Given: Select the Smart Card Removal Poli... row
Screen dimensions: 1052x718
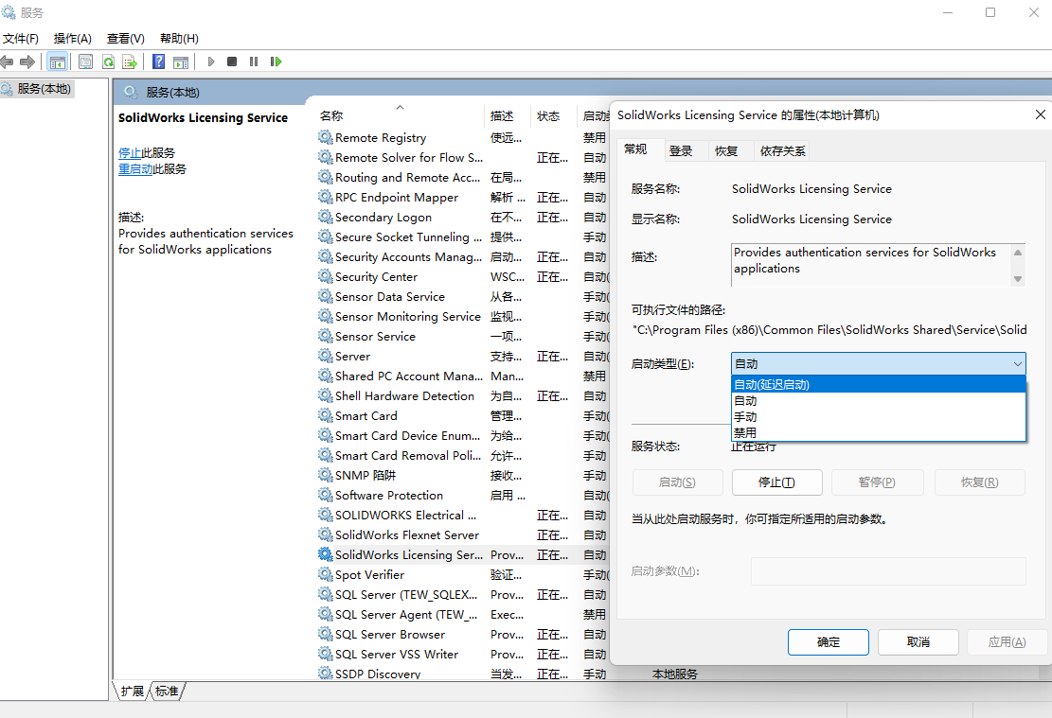Looking at the screenshot, I should tap(463, 456).
